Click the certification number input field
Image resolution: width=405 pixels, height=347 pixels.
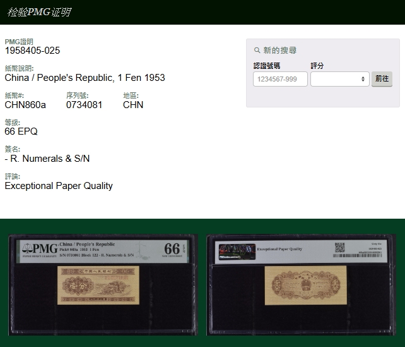tap(280, 79)
